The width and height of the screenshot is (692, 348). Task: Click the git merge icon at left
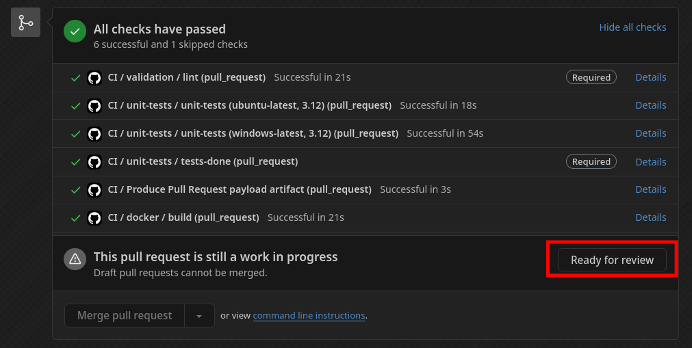pyautogui.click(x=26, y=23)
